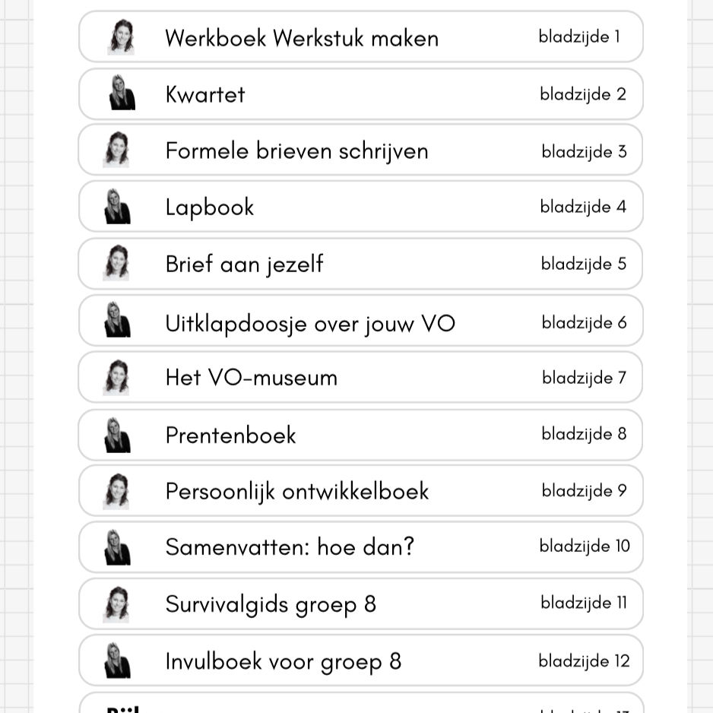This screenshot has width=713, height=713.
Task: Open the Werkboek Werkstuk maken entry
Action: pos(302,38)
